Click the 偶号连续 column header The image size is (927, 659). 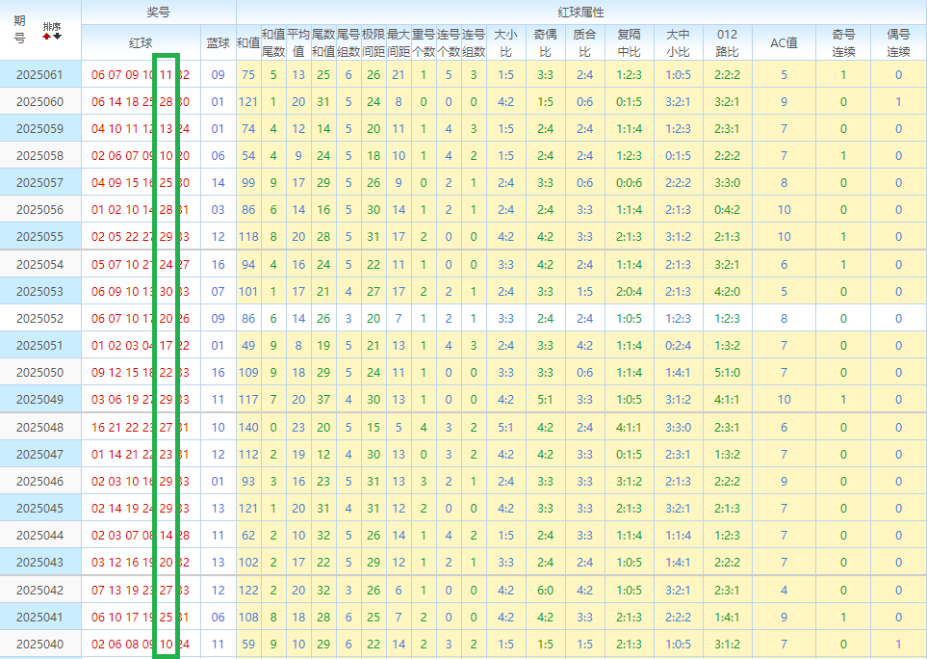pyautogui.click(x=898, y=42)
